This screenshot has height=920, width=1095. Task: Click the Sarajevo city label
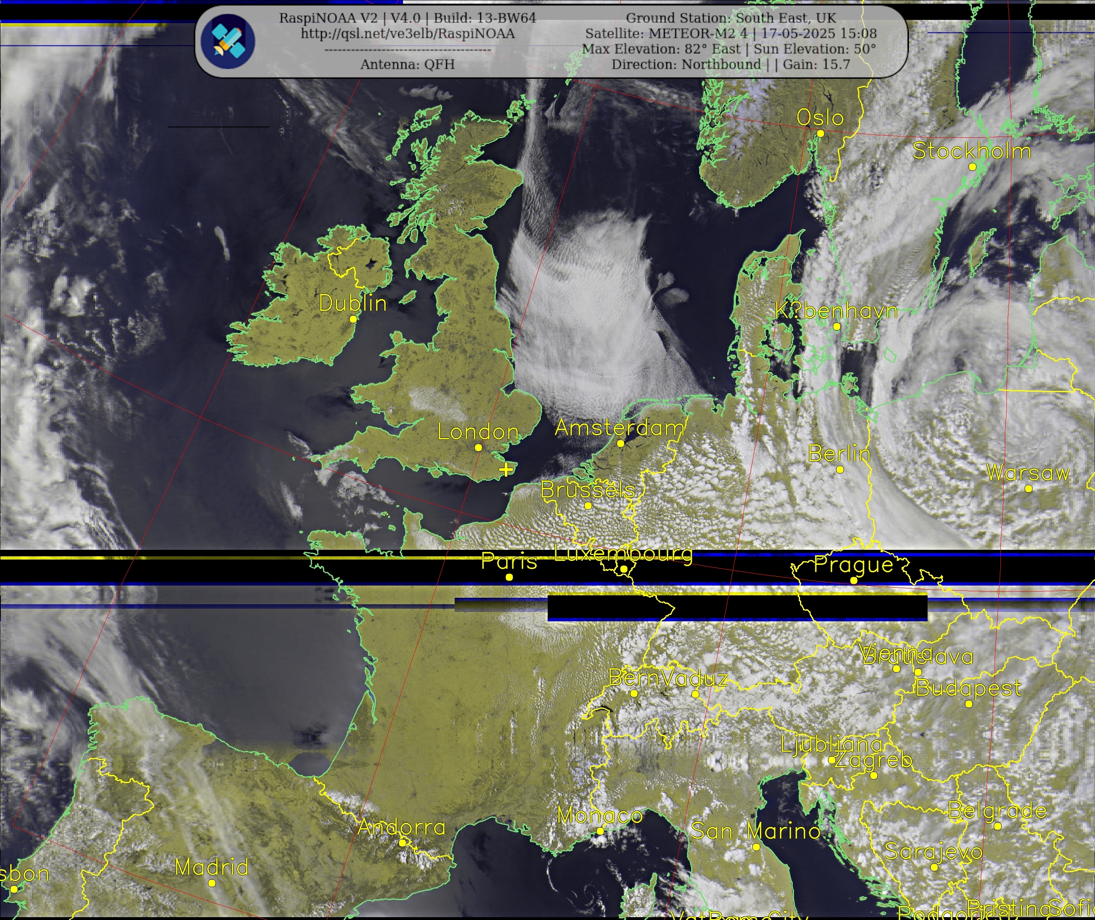[934, 852]
